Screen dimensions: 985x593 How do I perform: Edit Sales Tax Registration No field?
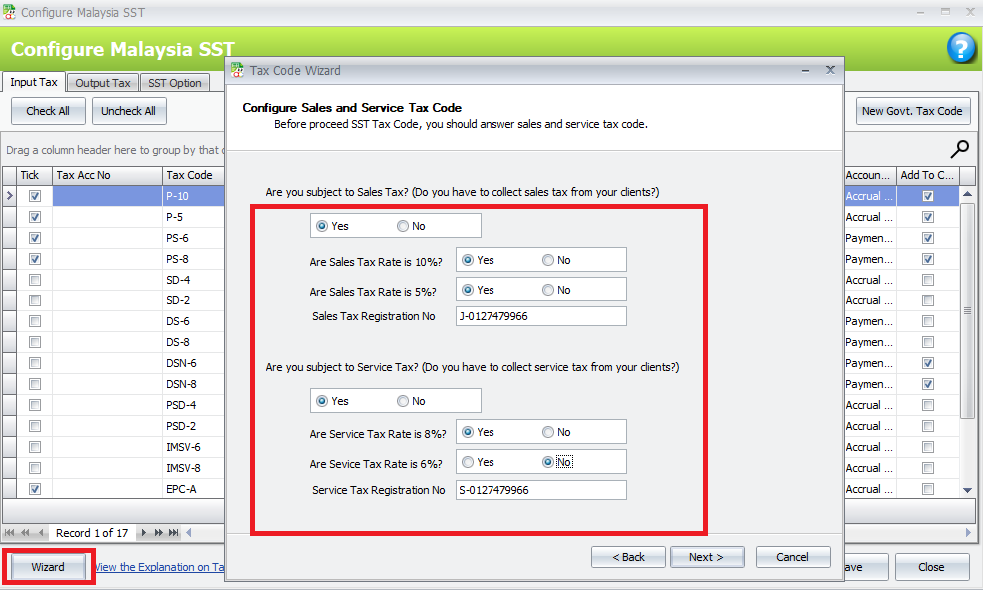point(540,316)
